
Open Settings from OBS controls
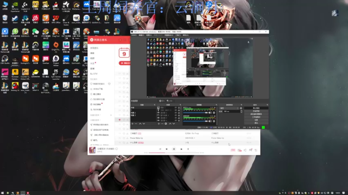click(256, 120)
